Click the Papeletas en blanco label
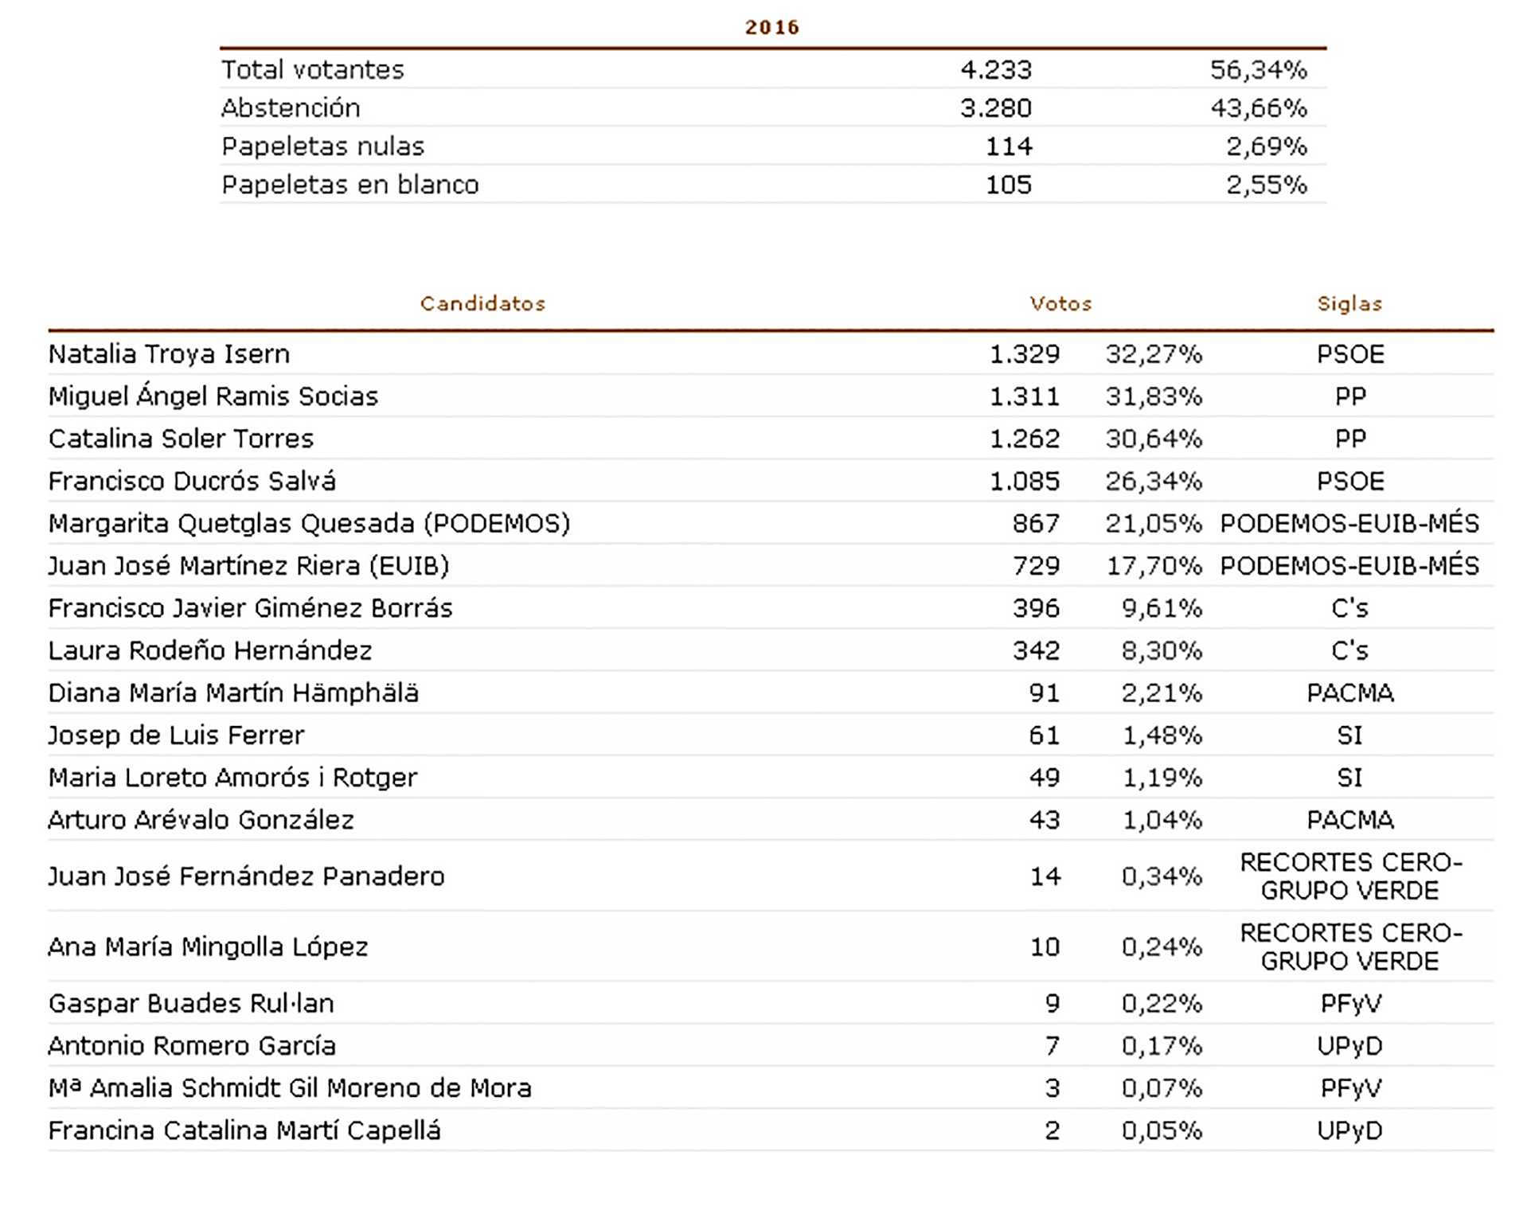Image resolution: width=1531 pixels, height=1210 pixels. pos(350,184)
